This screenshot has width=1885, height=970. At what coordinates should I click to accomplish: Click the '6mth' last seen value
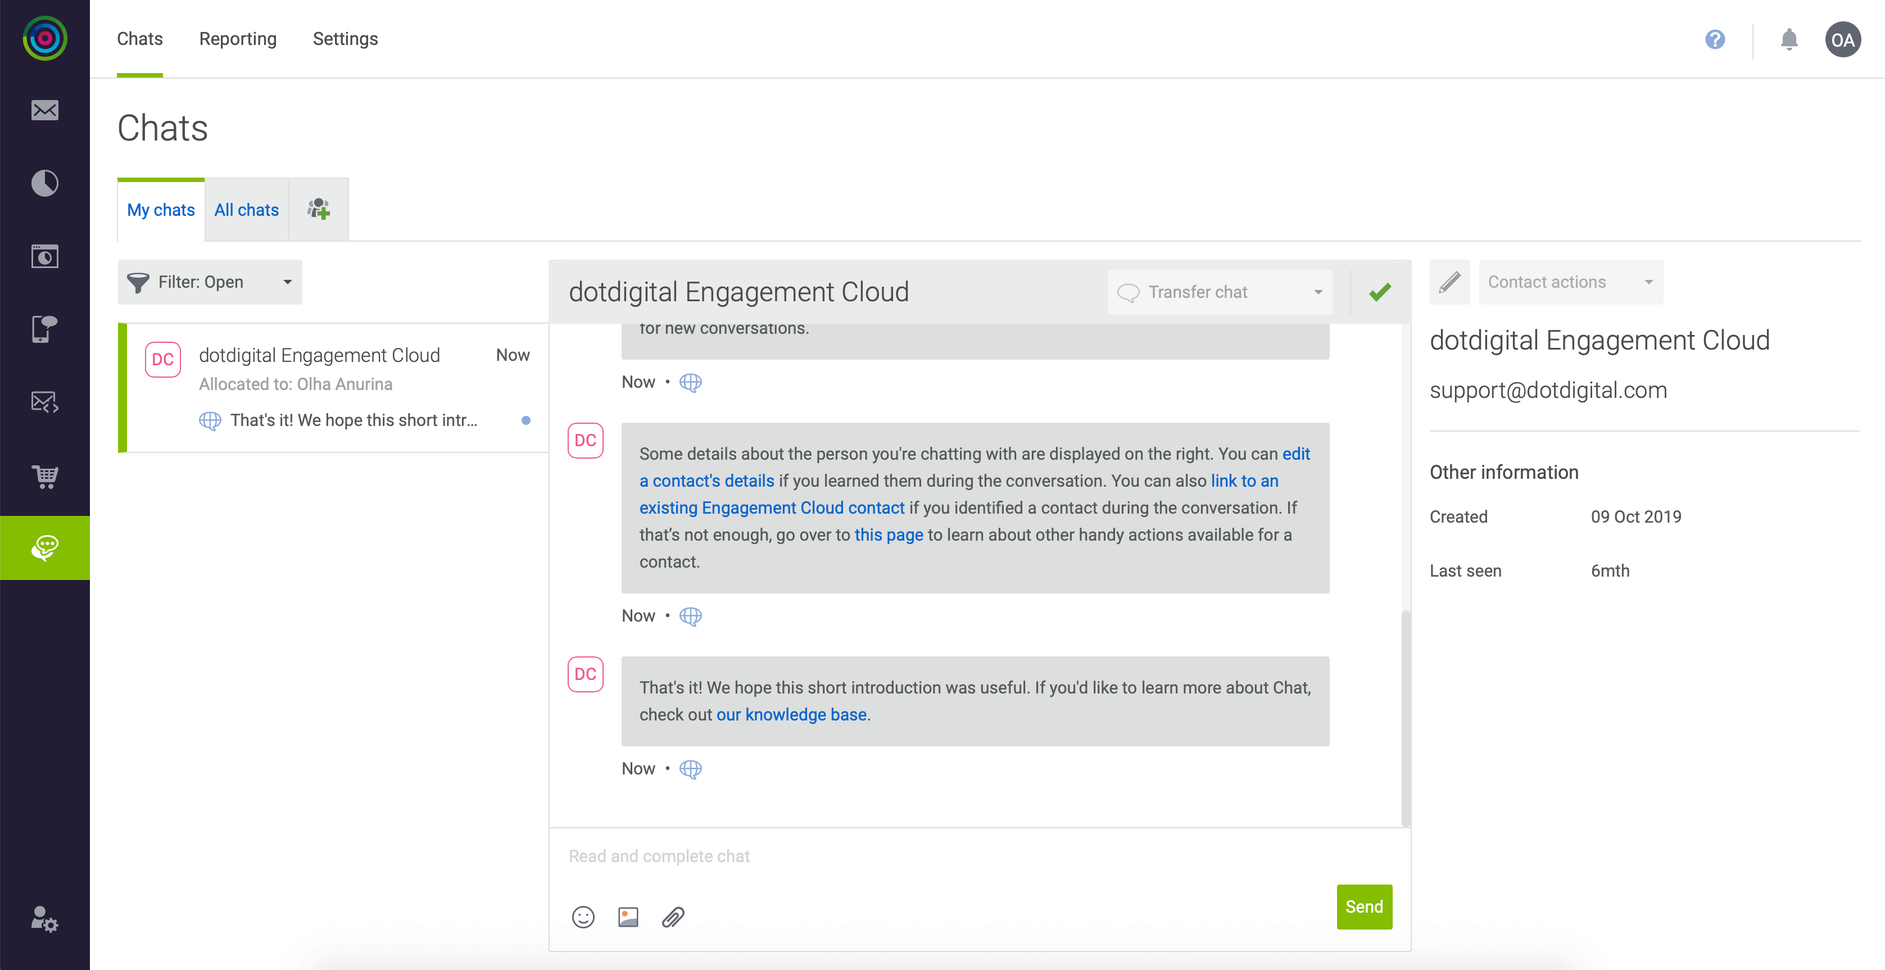point(1610,570)
